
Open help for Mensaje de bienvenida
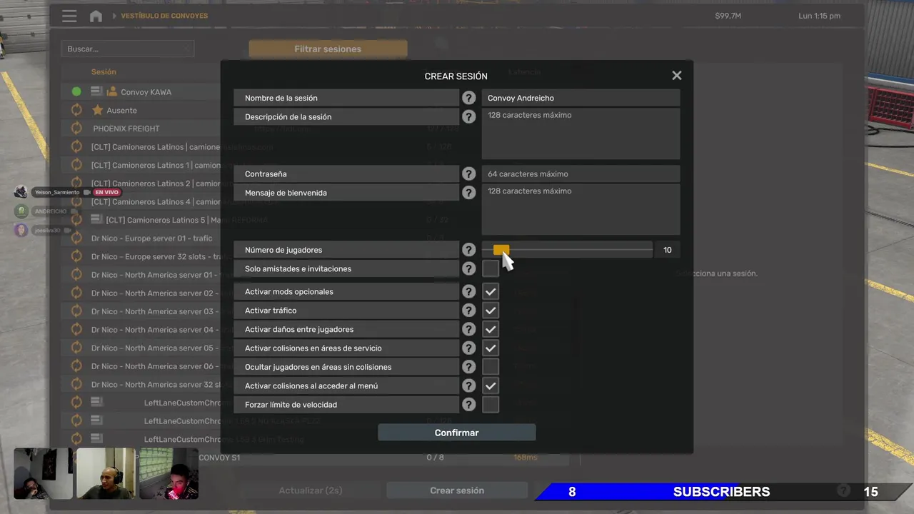coord(468,193)
